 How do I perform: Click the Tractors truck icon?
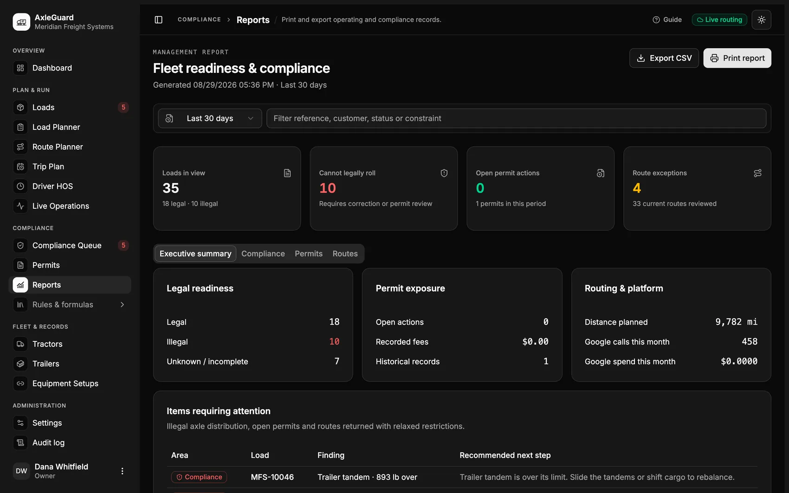click(20, 344)
